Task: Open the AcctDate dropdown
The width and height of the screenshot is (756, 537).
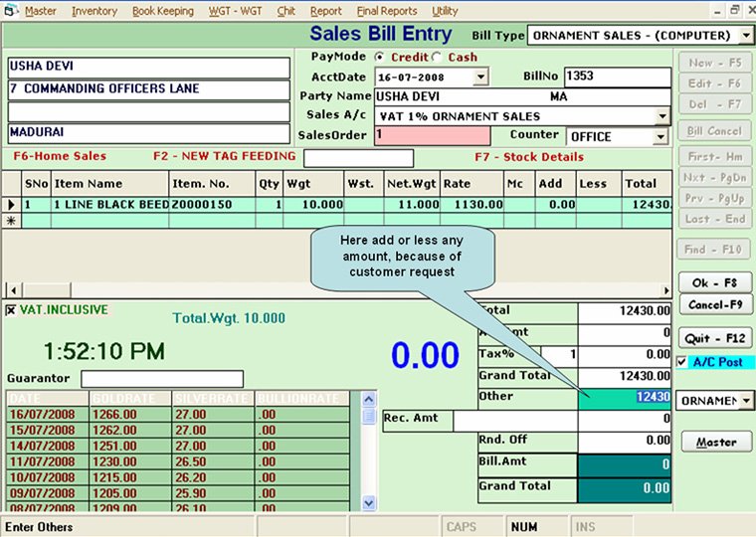Action: 481,77
